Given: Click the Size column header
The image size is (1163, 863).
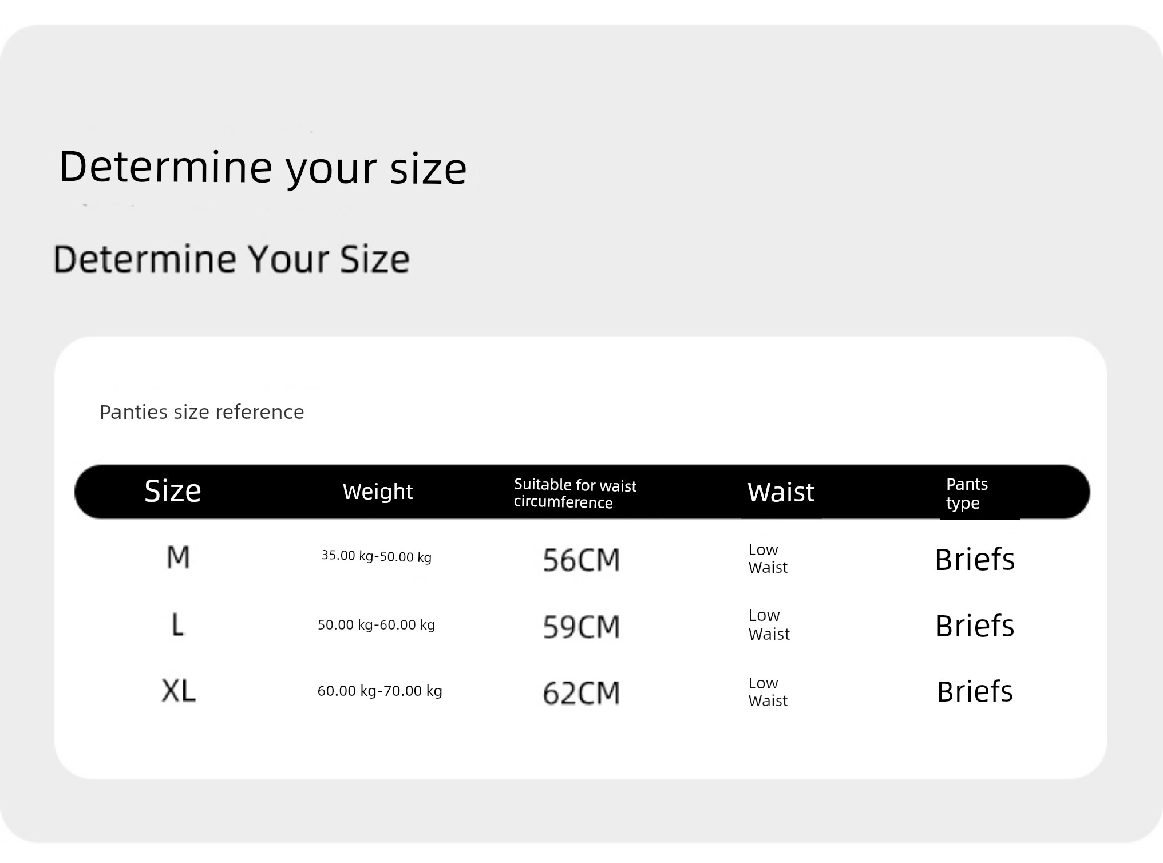Looking at the screenshot, I should tap(172, 491).
